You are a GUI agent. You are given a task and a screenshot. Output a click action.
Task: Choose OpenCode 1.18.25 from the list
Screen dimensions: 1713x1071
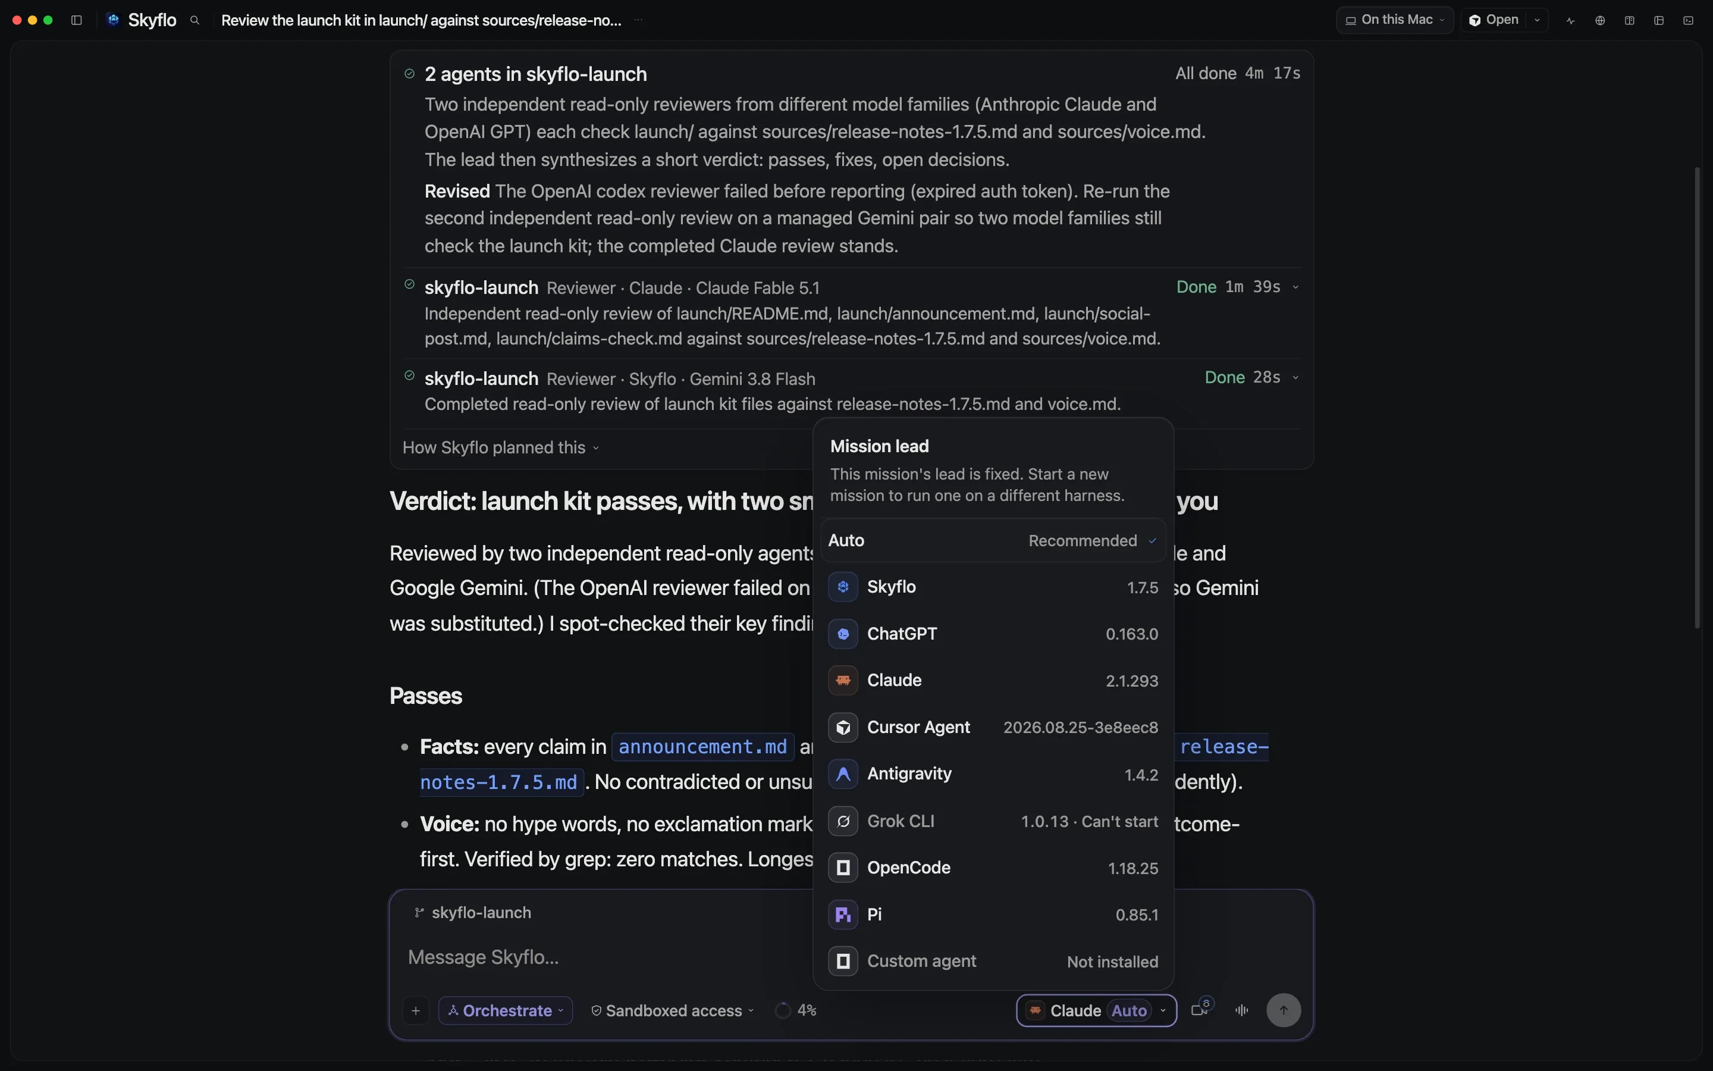993,868
